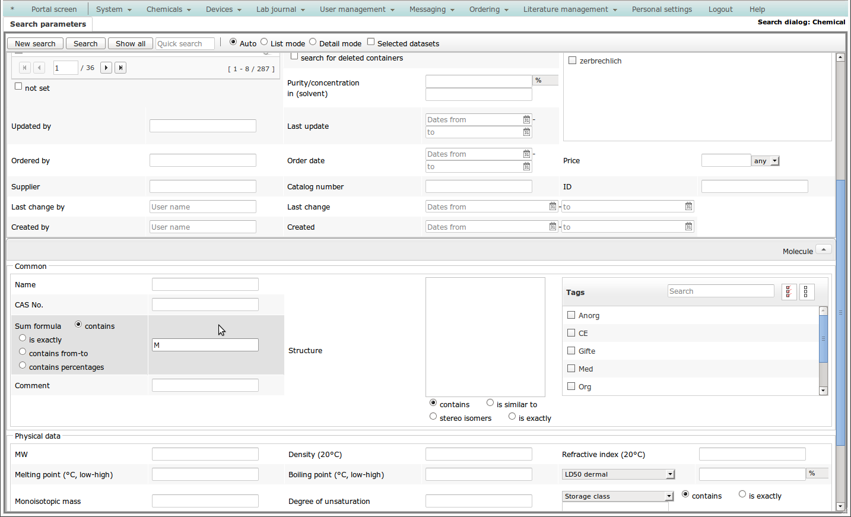Deselect all tags icon in Tags panel
The height and width of the screenshot is (517, 851).
pyautogui.click(x=806, y=292)
